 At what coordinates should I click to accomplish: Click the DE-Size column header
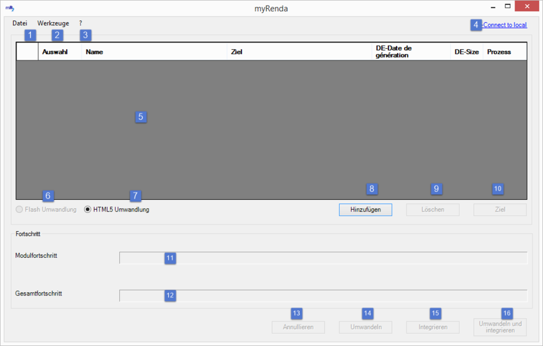pos(466,52)
